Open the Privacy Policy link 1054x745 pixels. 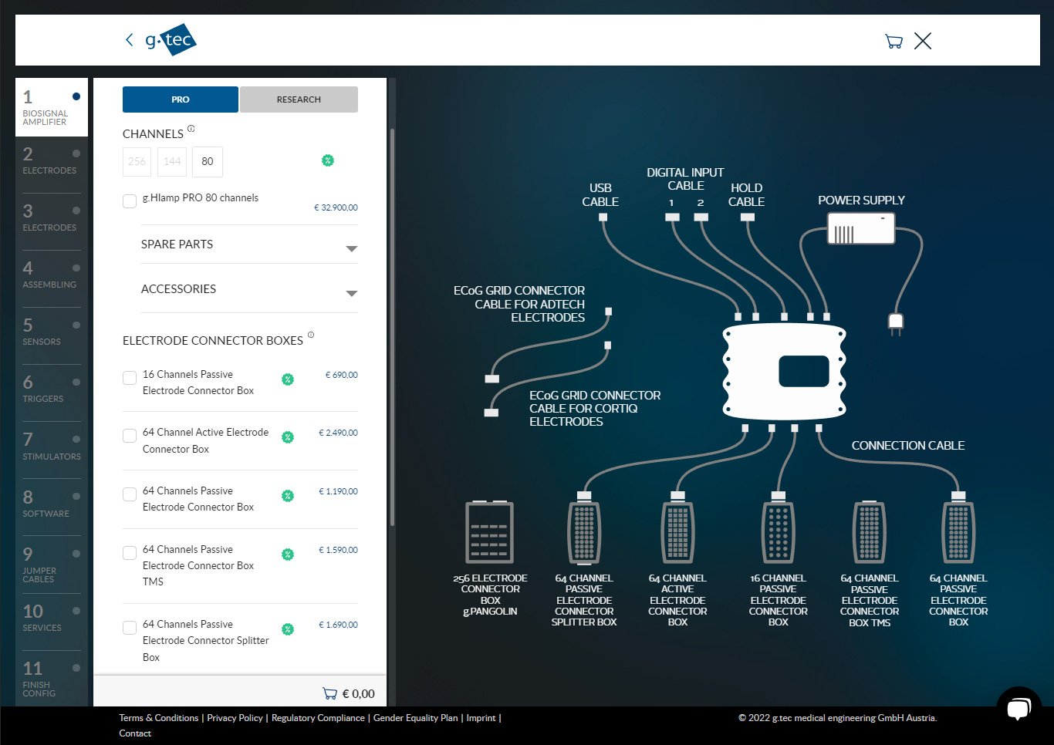(235, 718)
